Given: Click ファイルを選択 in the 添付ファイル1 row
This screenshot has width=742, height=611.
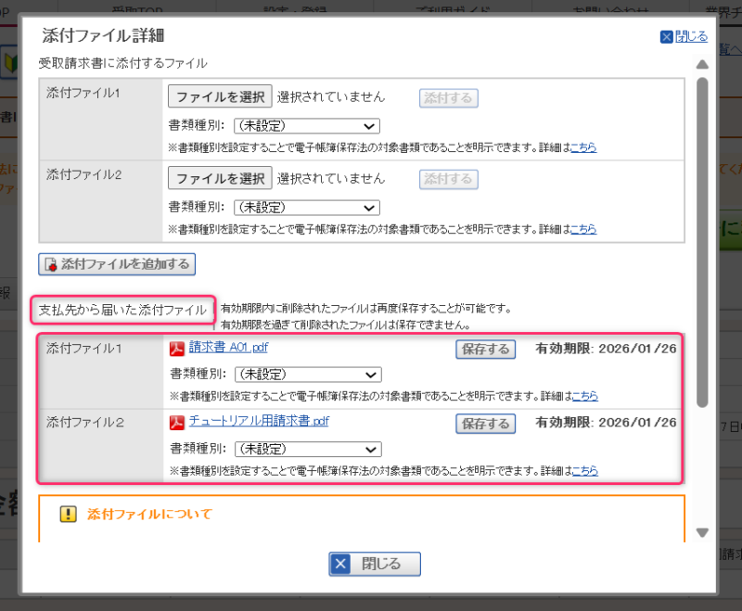Looking at the screenshot, I should (x=219, y=95).
